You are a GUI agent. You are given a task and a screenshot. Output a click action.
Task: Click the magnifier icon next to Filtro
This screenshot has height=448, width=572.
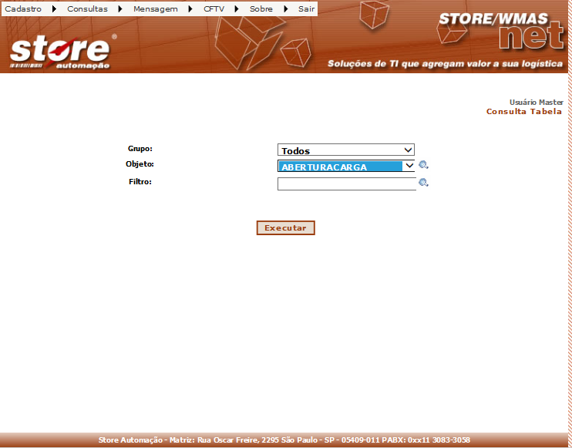[x=423, y=183]
